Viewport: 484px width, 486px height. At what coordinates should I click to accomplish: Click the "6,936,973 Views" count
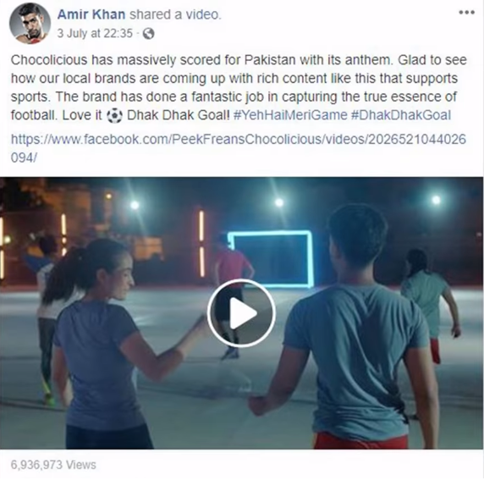click(x=53, y=465)
